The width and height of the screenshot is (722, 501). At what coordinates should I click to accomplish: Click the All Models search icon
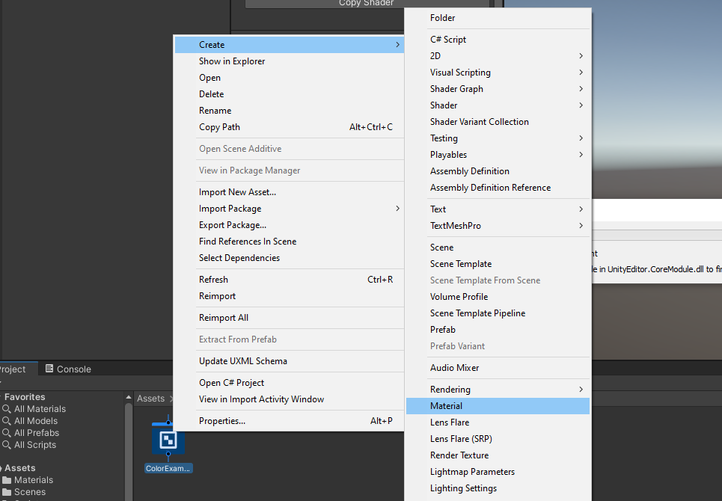tap(7, 421)
